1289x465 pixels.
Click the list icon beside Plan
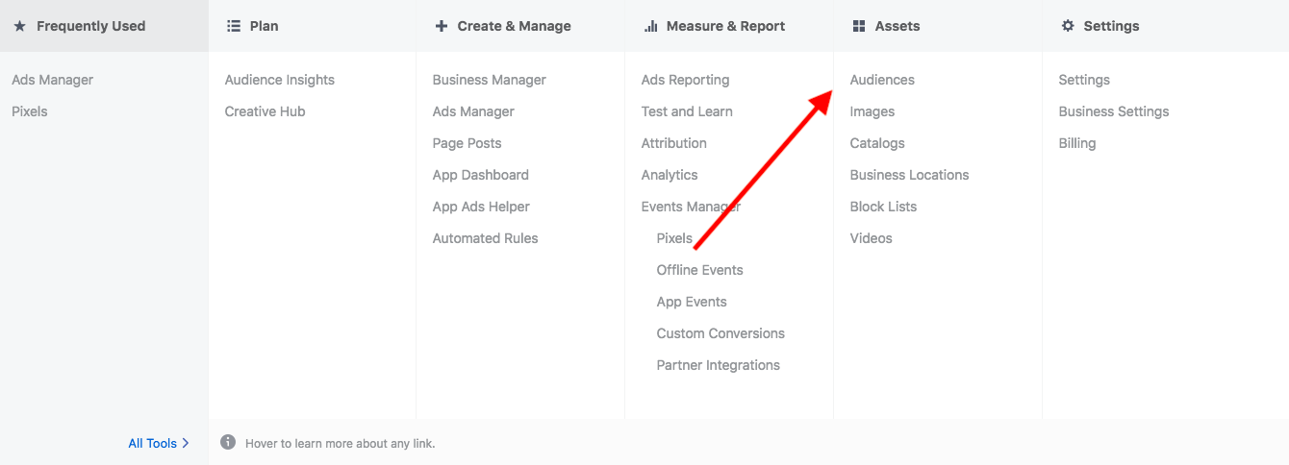coord(233,26)
